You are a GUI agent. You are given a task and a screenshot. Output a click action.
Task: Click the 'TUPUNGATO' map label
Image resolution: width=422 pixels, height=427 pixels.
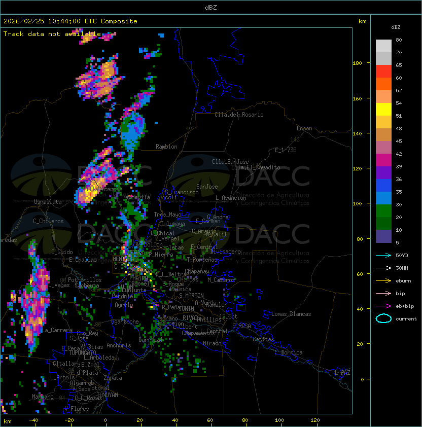tap(82, 353)
